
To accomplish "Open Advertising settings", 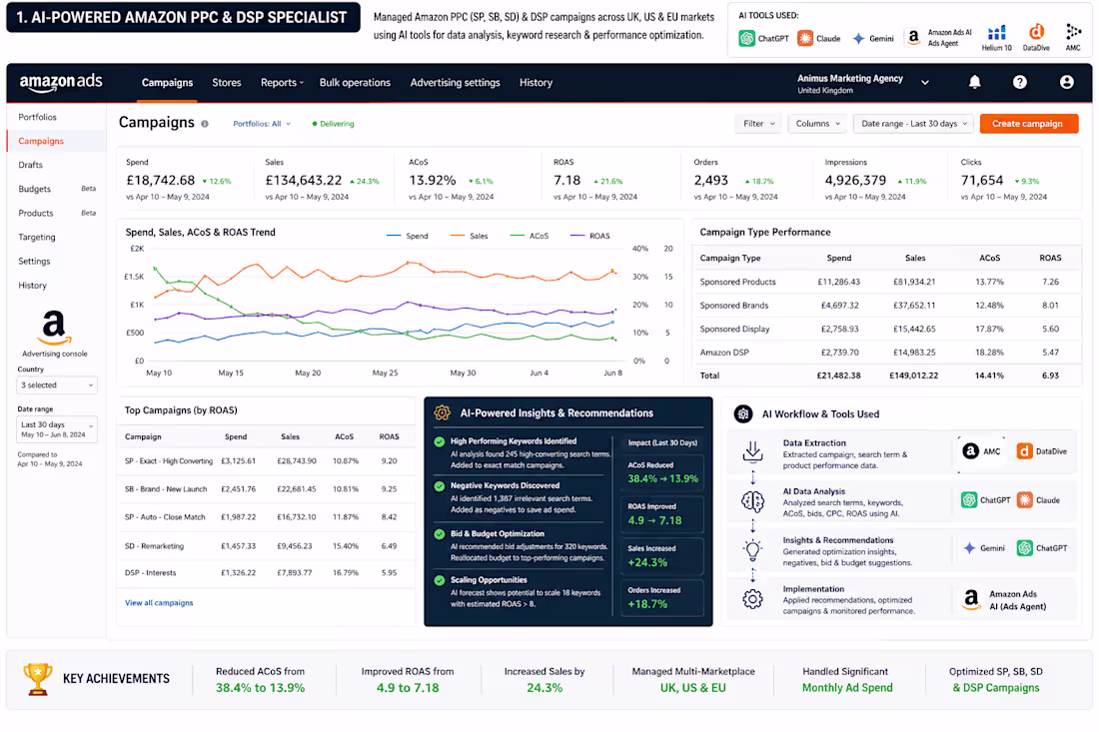I will pyautogui.click(x=455, y=83).
